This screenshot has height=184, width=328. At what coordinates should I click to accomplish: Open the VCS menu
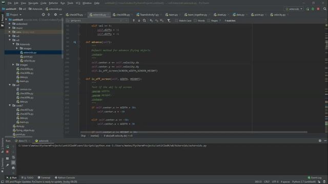[78, 3]
